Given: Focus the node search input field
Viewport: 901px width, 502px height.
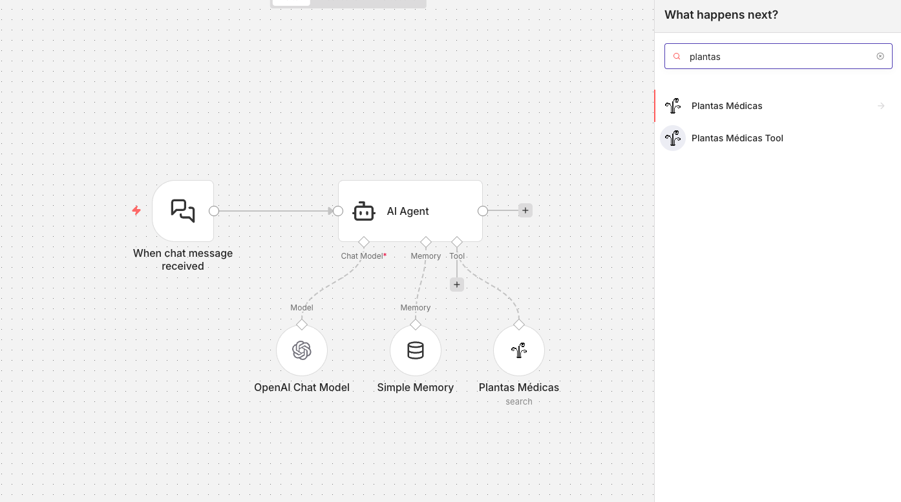Looking at the screenshot, I should tap(778, 56).
